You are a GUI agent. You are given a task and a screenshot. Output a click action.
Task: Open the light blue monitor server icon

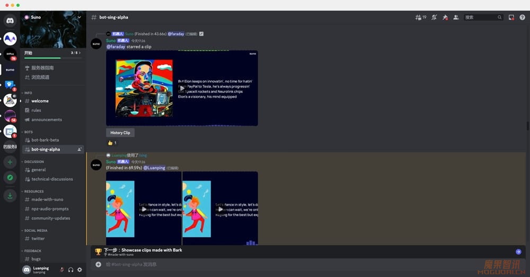pos(10,131)
